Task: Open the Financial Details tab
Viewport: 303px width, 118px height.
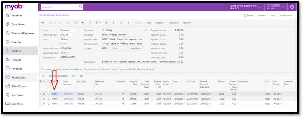Action: click(109, 69)
